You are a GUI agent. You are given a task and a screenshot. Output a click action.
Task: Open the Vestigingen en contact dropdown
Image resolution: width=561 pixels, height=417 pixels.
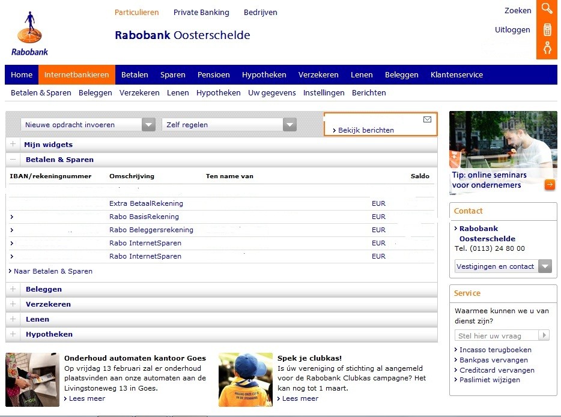[545, 266]
